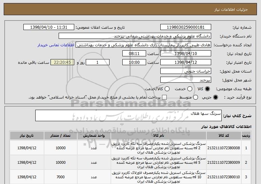Click the جزئیات اطلاعات نیاز header title

coord(231,9)
